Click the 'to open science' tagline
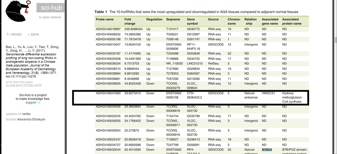This screenshot has width=337, height=154. point(50,17)
